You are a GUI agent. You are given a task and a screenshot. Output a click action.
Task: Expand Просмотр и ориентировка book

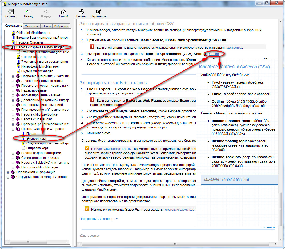coord(13,86)
